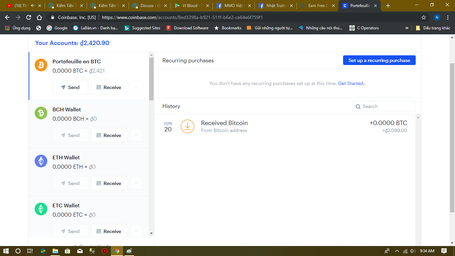Switch to the Discuss tab
The image size is (455, 256).
pos(150,6)
